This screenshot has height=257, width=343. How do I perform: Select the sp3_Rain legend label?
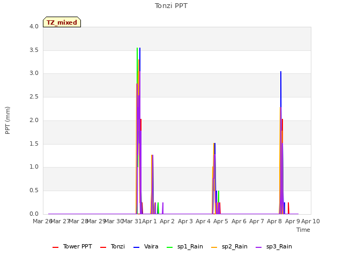(x=279, y=246)
